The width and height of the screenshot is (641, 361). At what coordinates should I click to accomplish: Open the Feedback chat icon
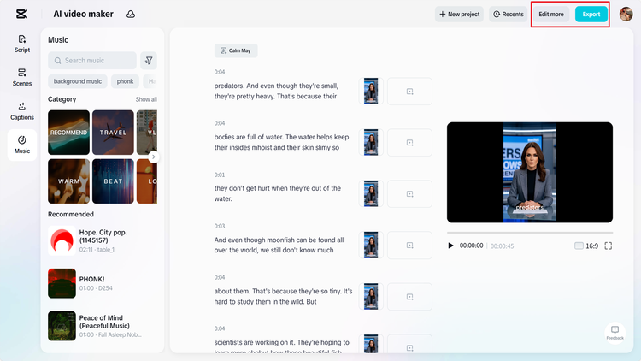tap(615, 331)
